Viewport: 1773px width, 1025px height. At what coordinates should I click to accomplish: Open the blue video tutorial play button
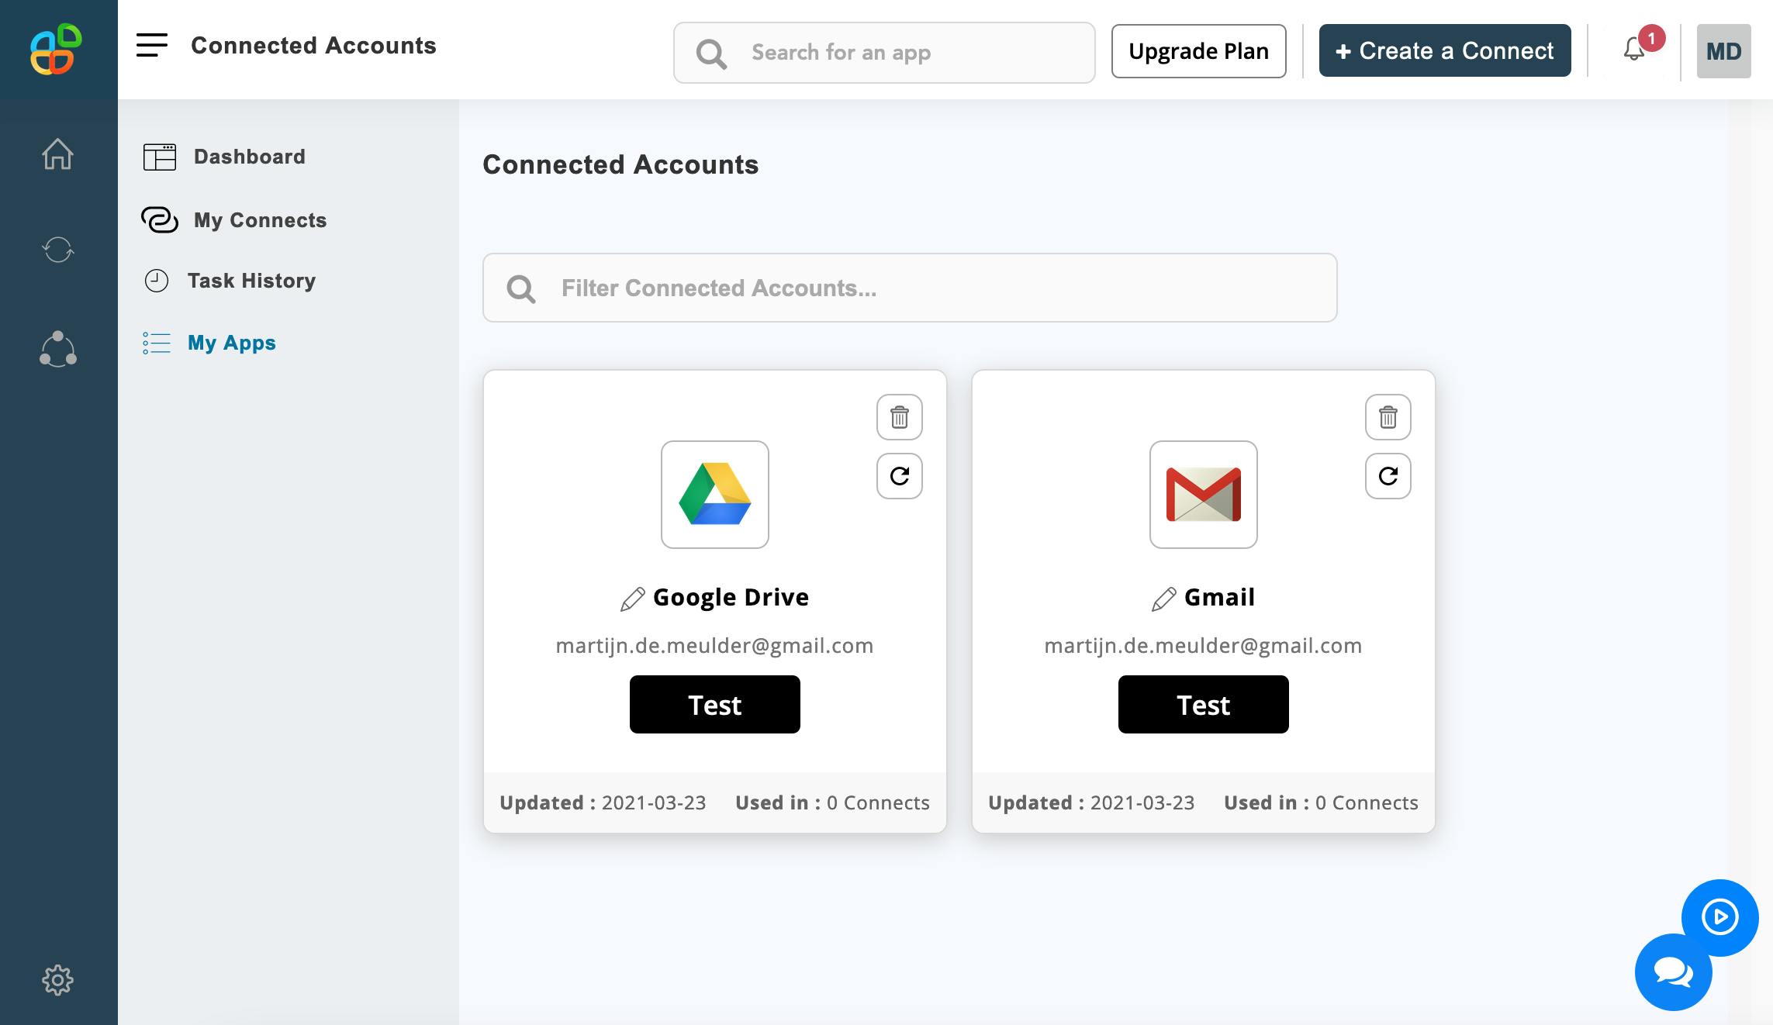click(1719, 917)
